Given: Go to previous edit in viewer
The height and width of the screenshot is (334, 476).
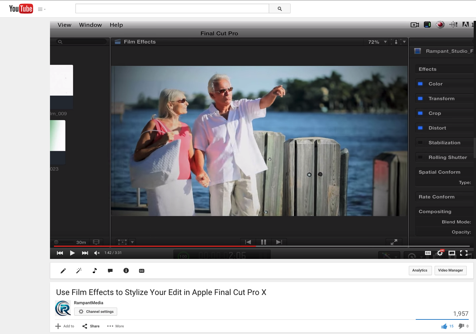Looking at the screenshot, I should pos(248,242).
